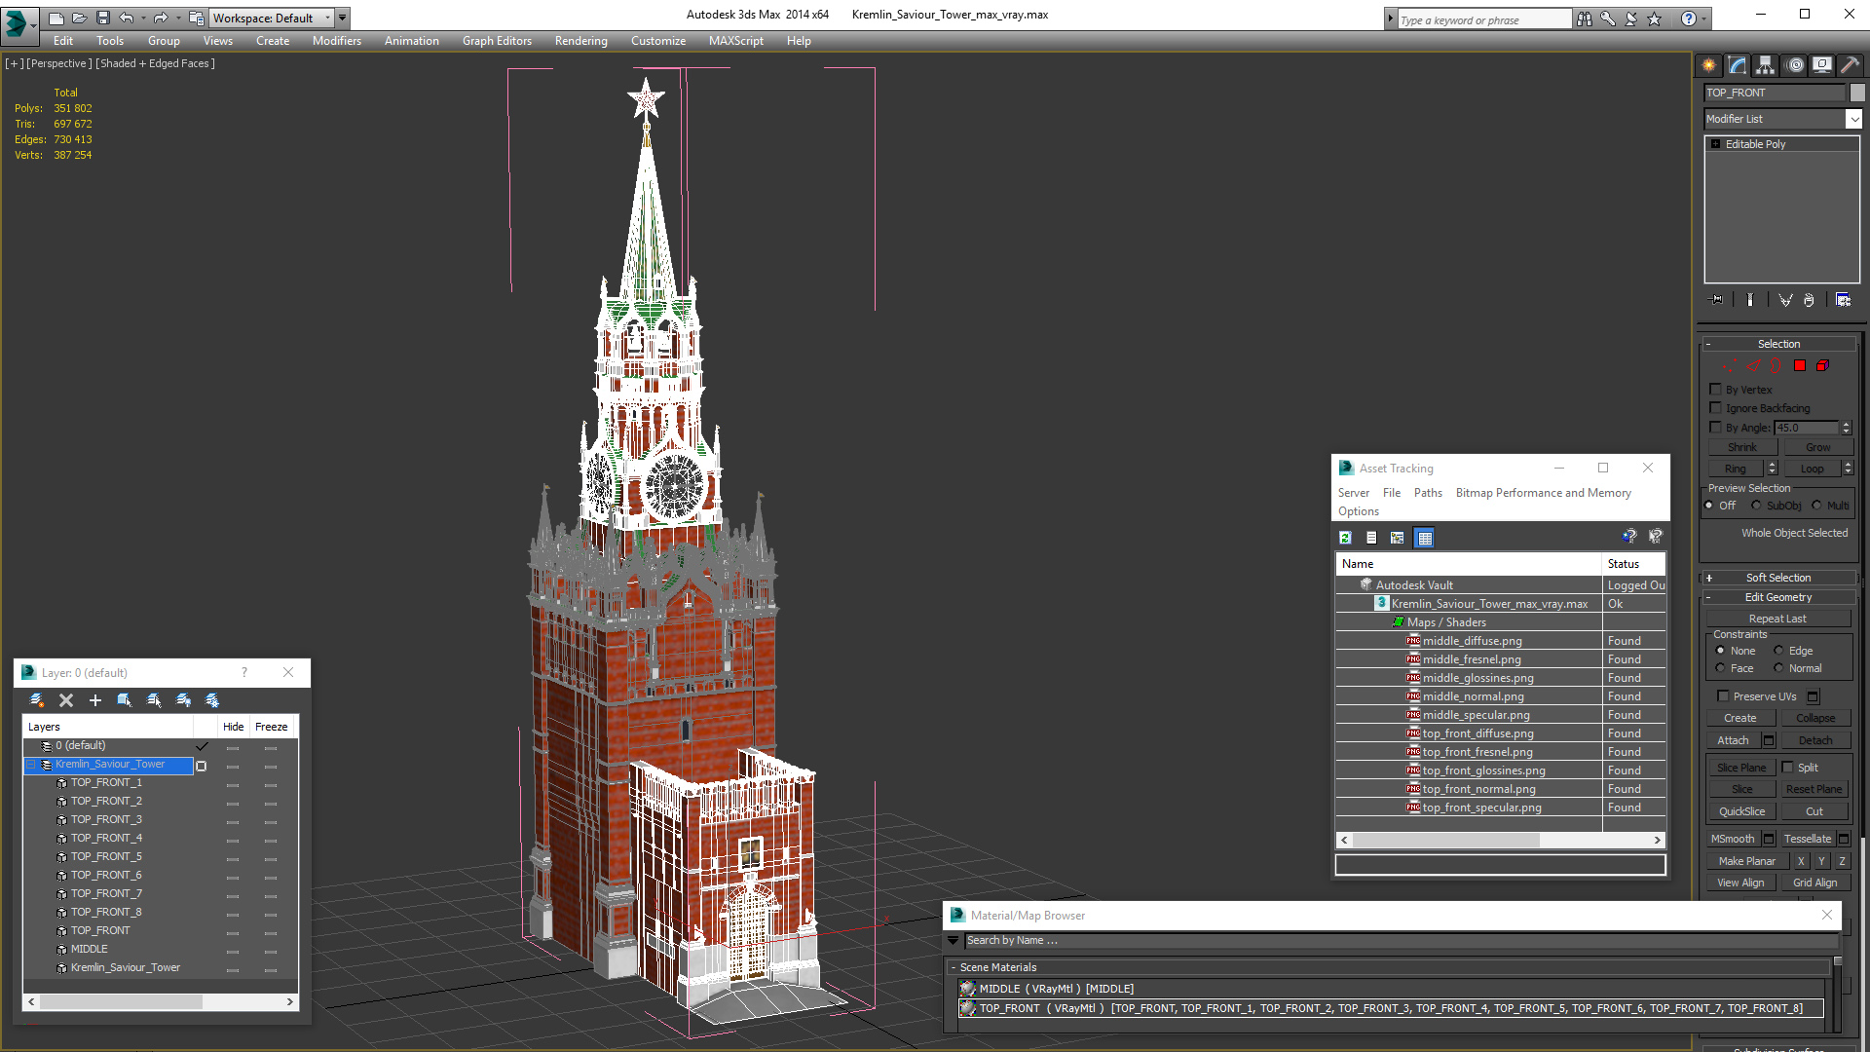Click Configure Modifier Sets icon
This screenshot has height=1052, width=1870.
click(x=1844, y=300)
